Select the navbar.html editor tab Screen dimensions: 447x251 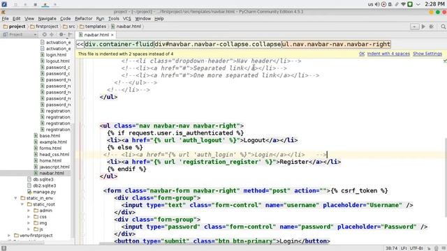pyautogui.click(x=96, y=35)
